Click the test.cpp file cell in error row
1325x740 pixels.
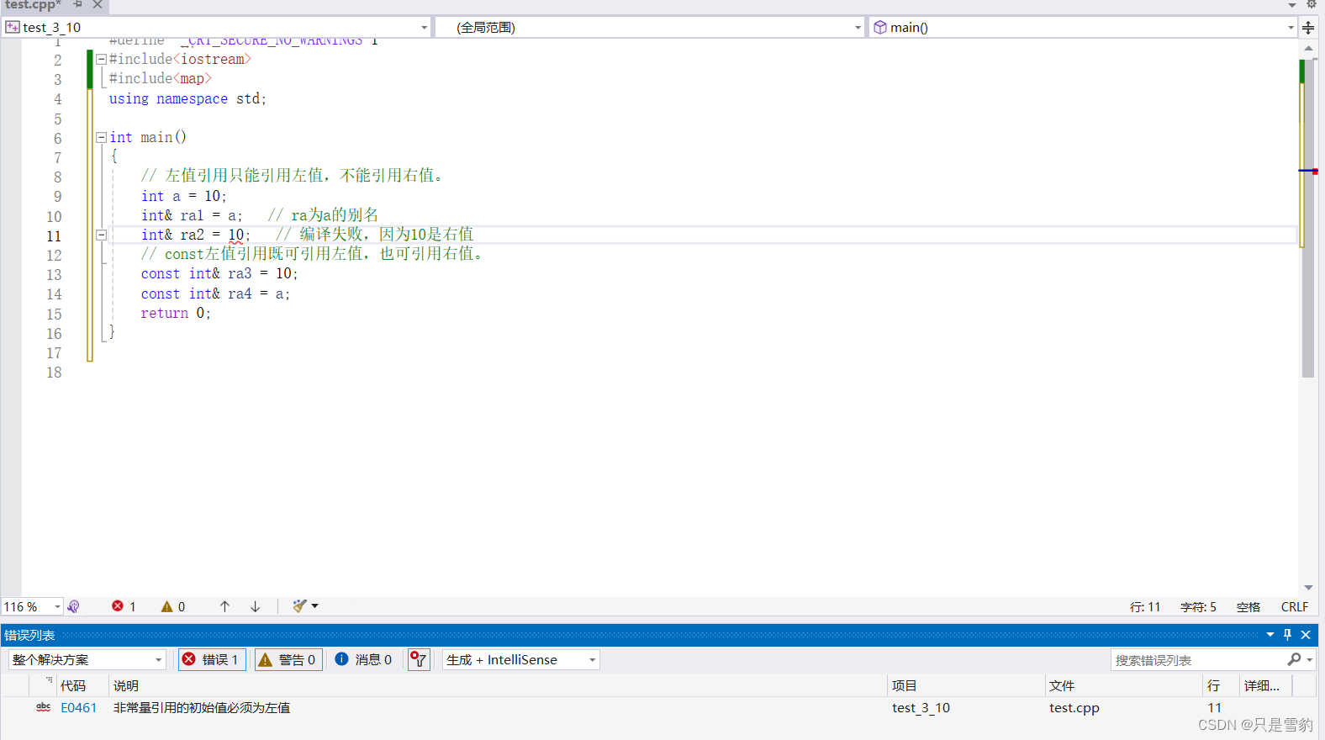[1074, 708]
